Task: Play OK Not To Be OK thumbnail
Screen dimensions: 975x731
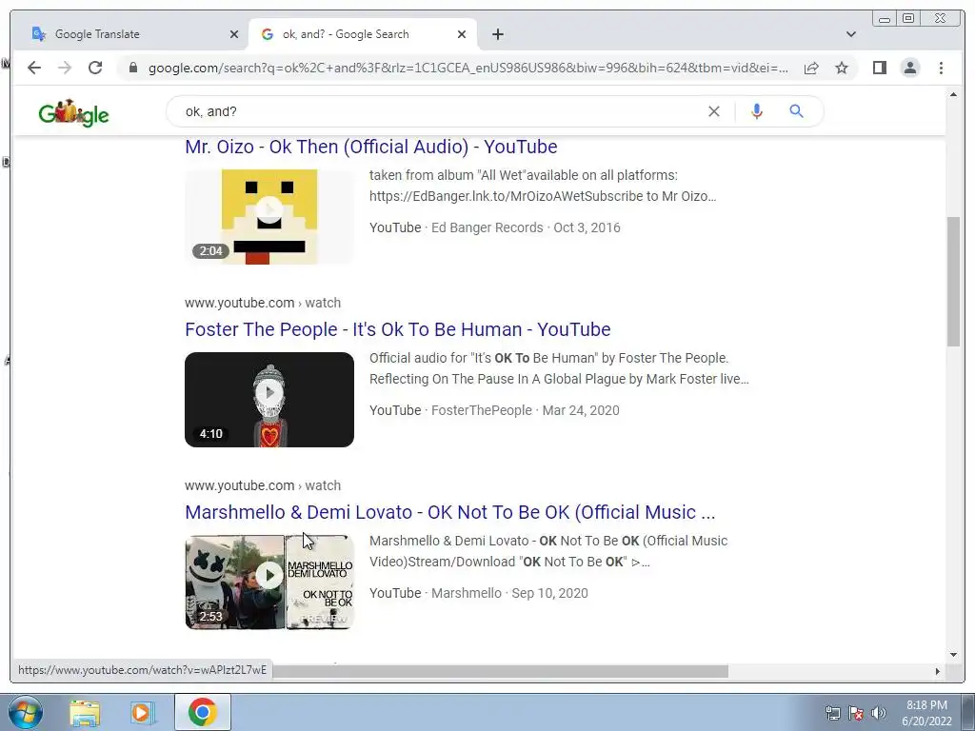Action: click(x=269, y=583)
